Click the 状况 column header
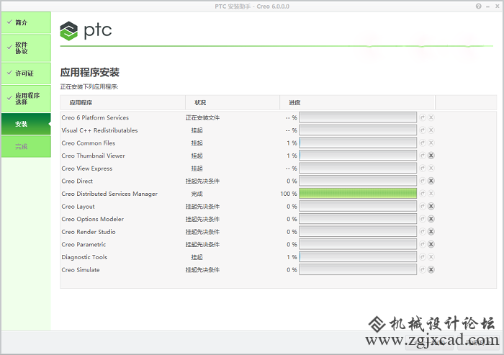 tap(233, 102)
